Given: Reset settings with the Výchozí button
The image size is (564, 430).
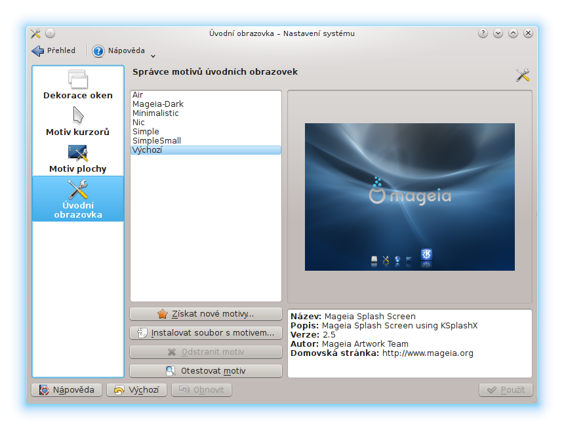Looking at the screenshot, I should coord(136,390).
